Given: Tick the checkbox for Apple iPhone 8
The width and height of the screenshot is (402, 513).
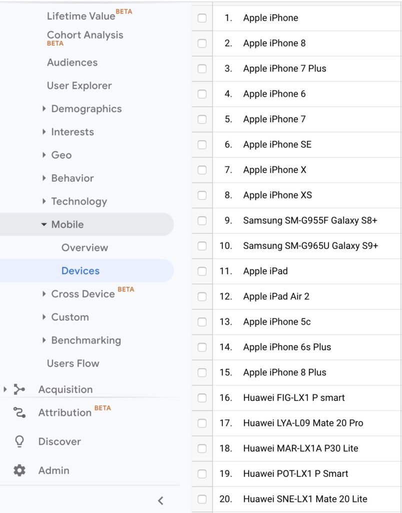Looking at the screenshot, I should (202, 43).
